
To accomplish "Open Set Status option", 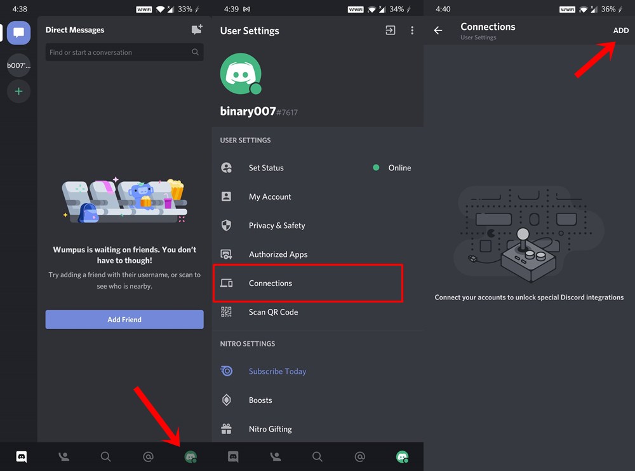I will point(317,168).
